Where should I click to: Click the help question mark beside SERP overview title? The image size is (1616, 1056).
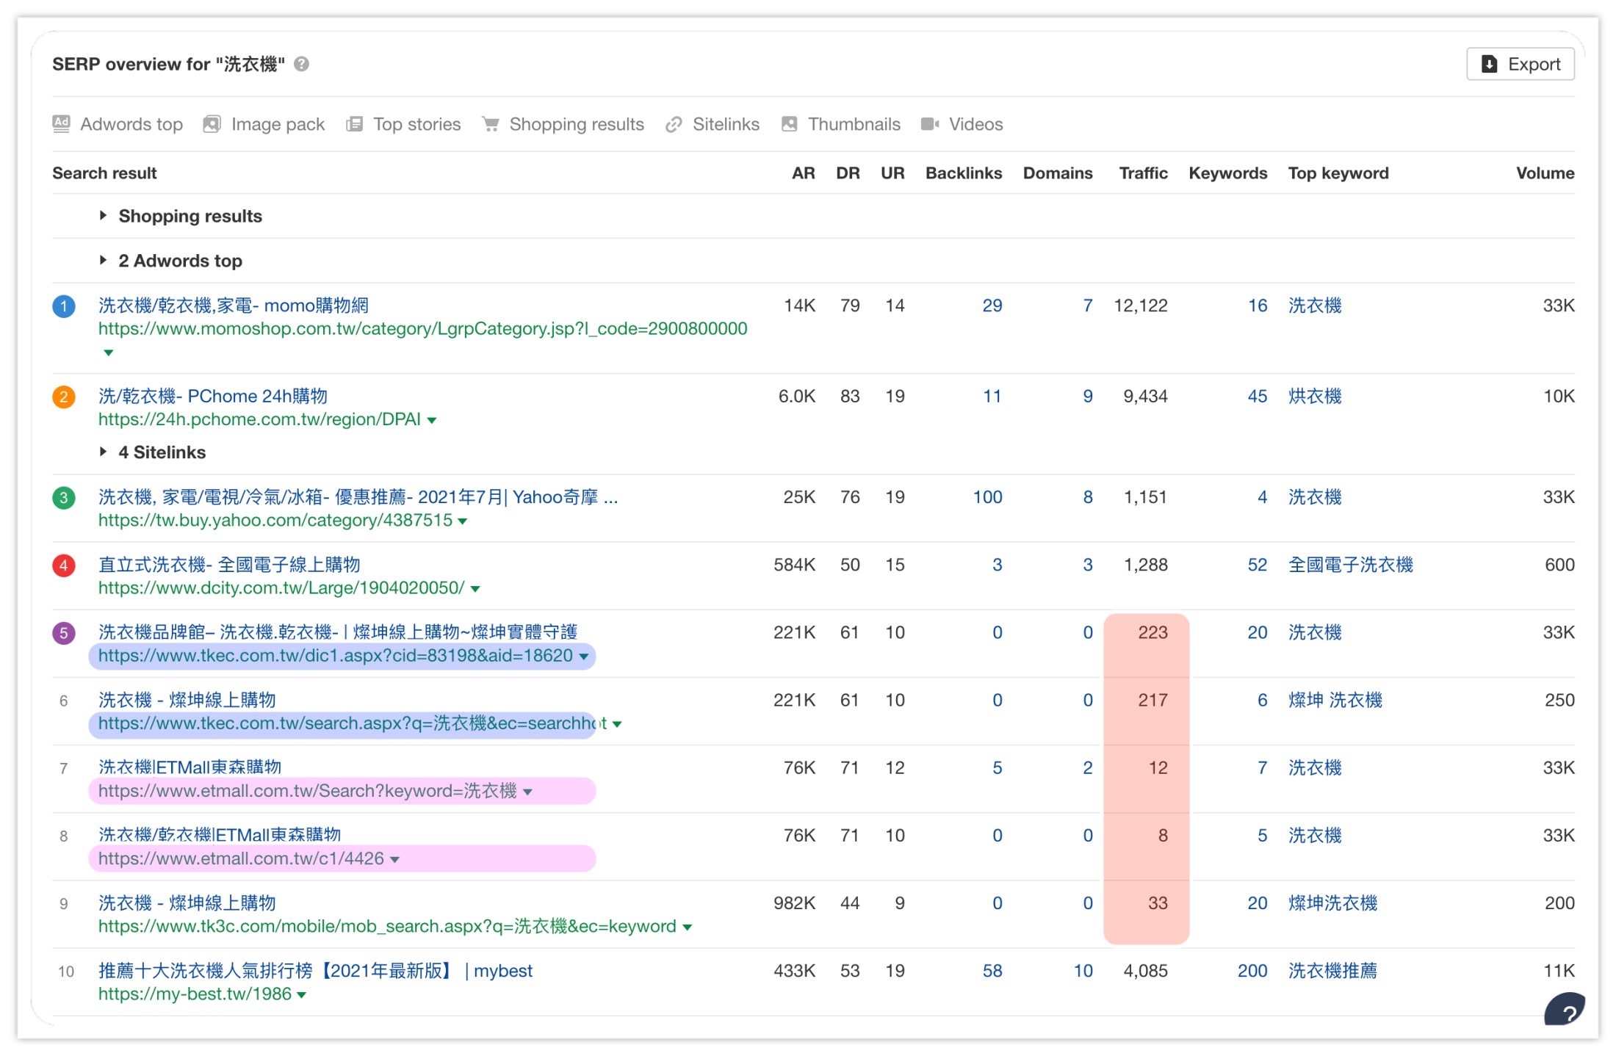(301, 65)
